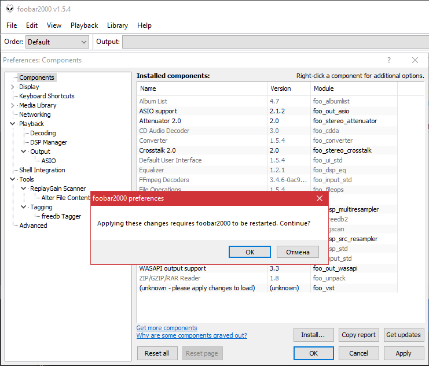
Task: Collapse the Tools tree node
Action: (x=12, y=179)
